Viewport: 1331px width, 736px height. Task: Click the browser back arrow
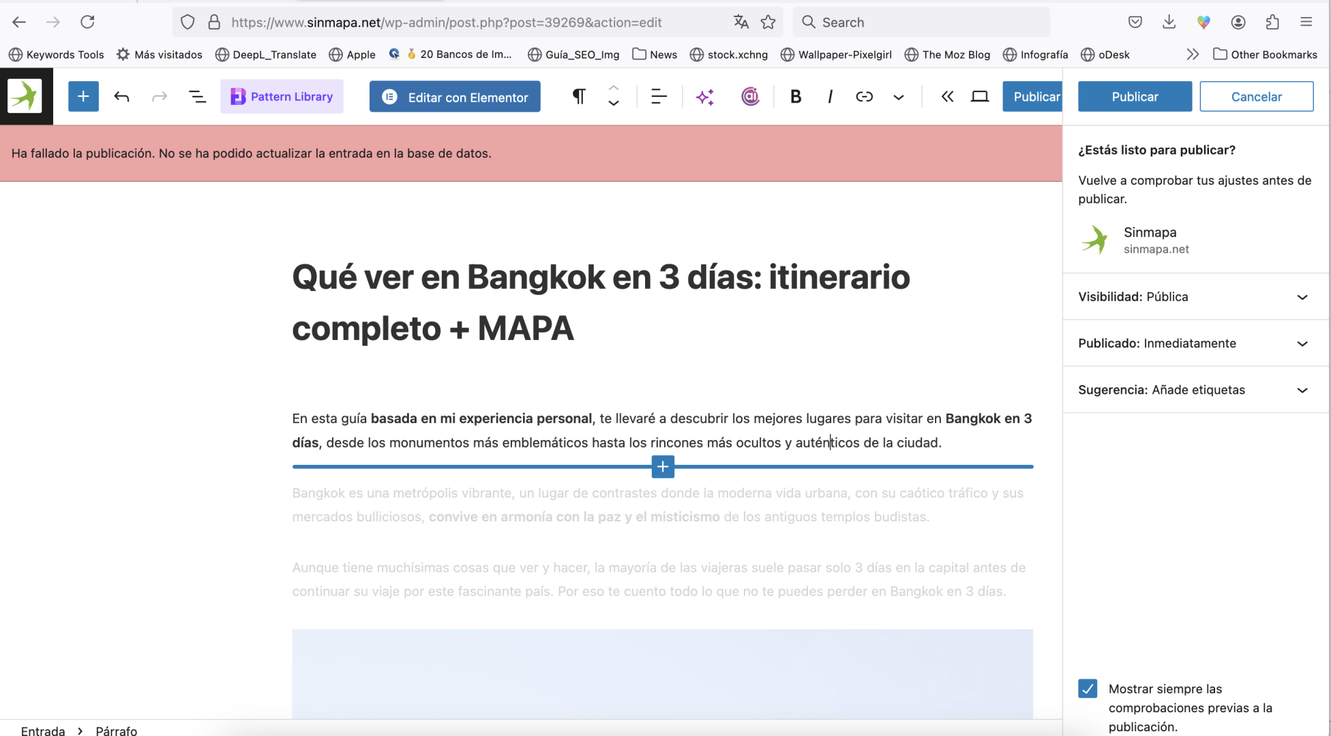pos(19,22)
